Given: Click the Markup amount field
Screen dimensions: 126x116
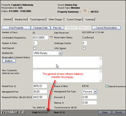Looking at the screenshot, I should click(90, 103).
